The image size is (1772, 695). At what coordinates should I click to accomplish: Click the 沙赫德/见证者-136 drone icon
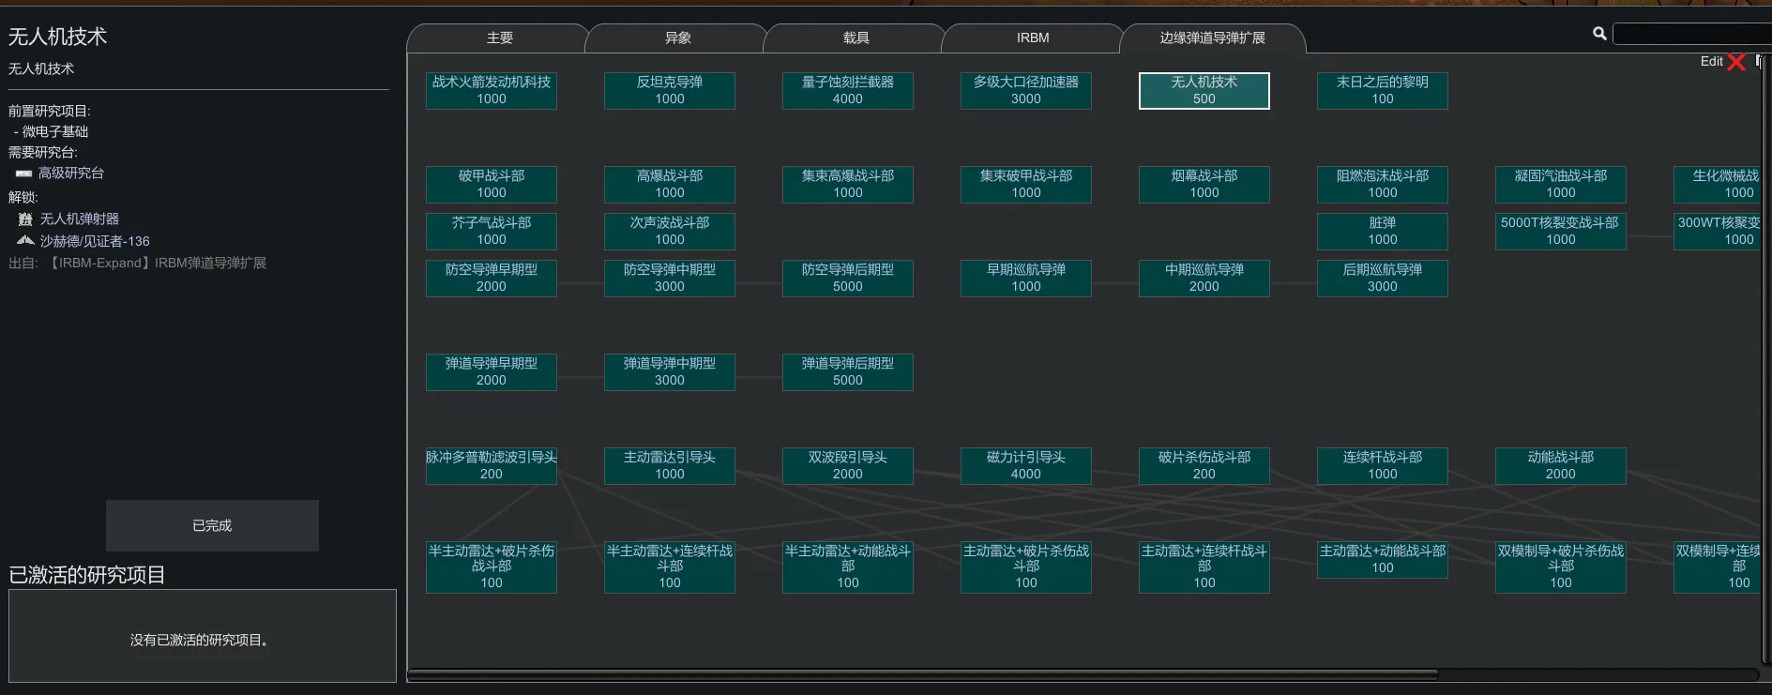coord(25,241)
